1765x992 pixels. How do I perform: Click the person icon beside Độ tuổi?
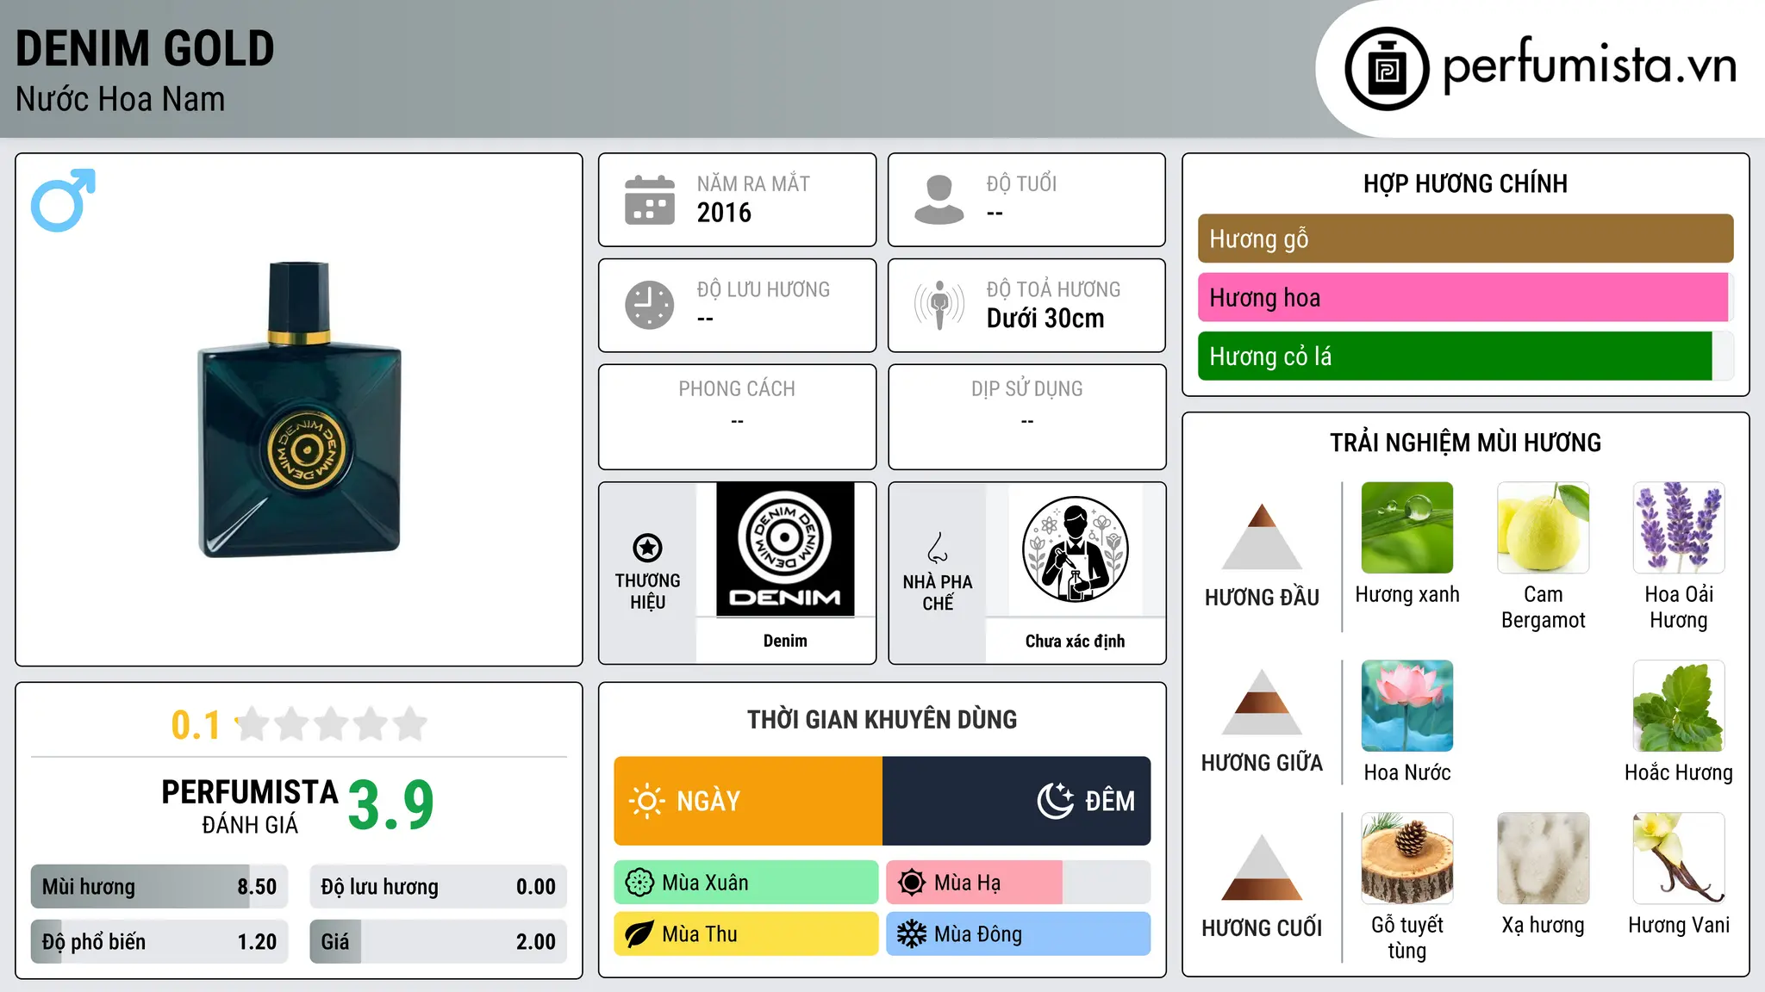(x=939, y=200)
